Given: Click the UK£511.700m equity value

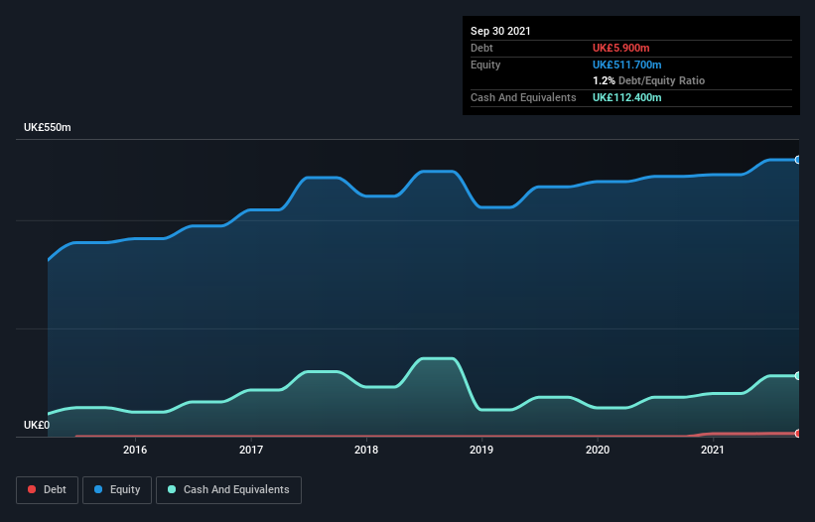Looking at the screenshot, I should 626,65.
